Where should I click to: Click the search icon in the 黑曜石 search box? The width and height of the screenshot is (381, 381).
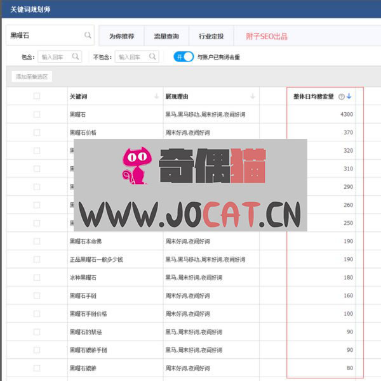(x=88, y=36)
